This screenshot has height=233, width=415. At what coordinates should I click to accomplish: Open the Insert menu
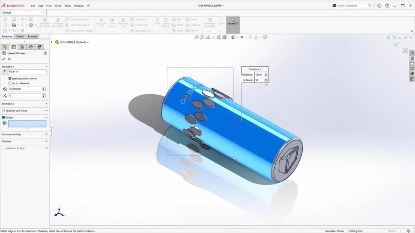[x=58, y=6]
